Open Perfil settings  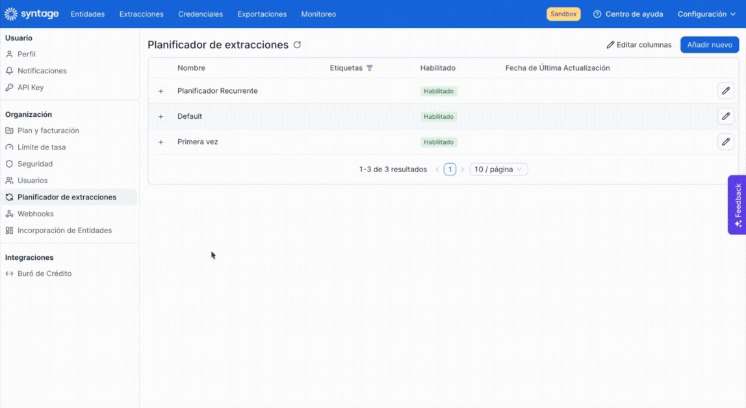pos(27,54)
